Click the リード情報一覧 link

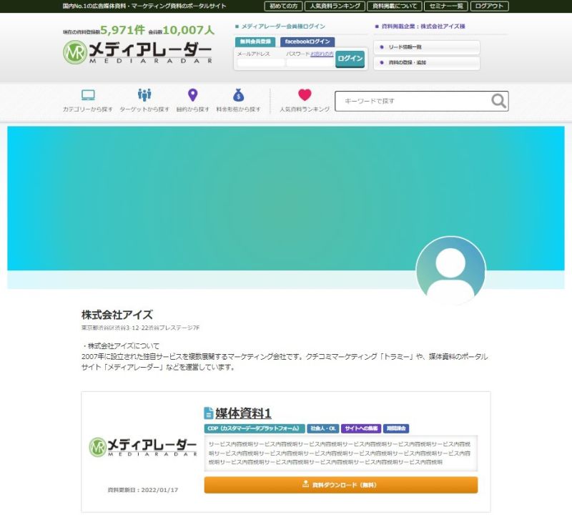(x=426, y=47)
